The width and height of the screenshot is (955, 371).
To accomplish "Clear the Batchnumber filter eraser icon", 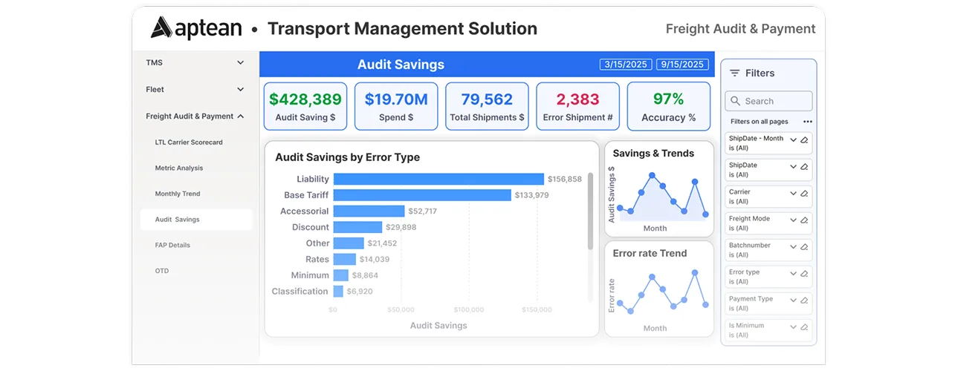I will tap(804, 246).
